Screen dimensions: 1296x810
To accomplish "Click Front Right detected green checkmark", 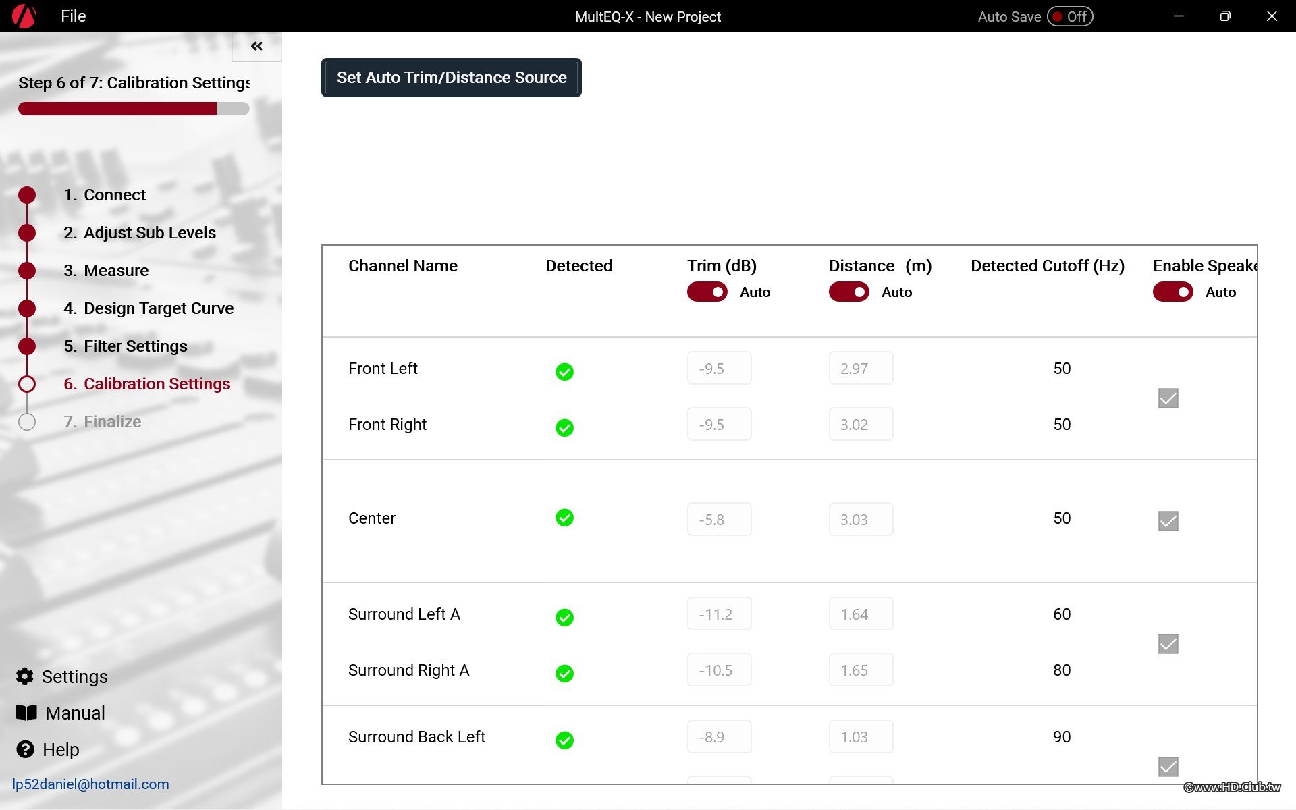I will (x=564, y=428).
